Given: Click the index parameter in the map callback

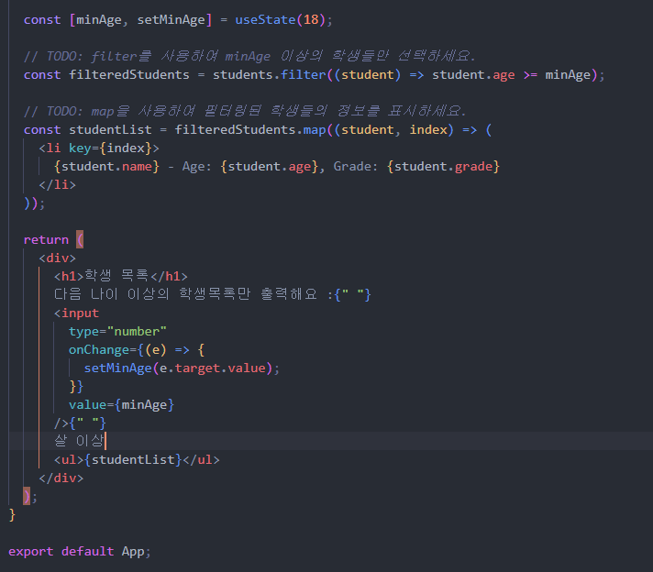Looking at the screenshot, I should click(428, 129).
